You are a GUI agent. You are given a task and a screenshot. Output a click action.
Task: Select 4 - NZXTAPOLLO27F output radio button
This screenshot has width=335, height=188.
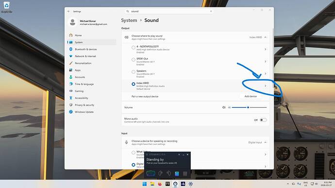point(134,47)
